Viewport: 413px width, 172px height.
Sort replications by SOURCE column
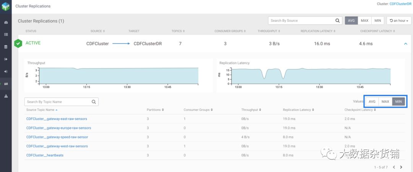tap(98, 31)
